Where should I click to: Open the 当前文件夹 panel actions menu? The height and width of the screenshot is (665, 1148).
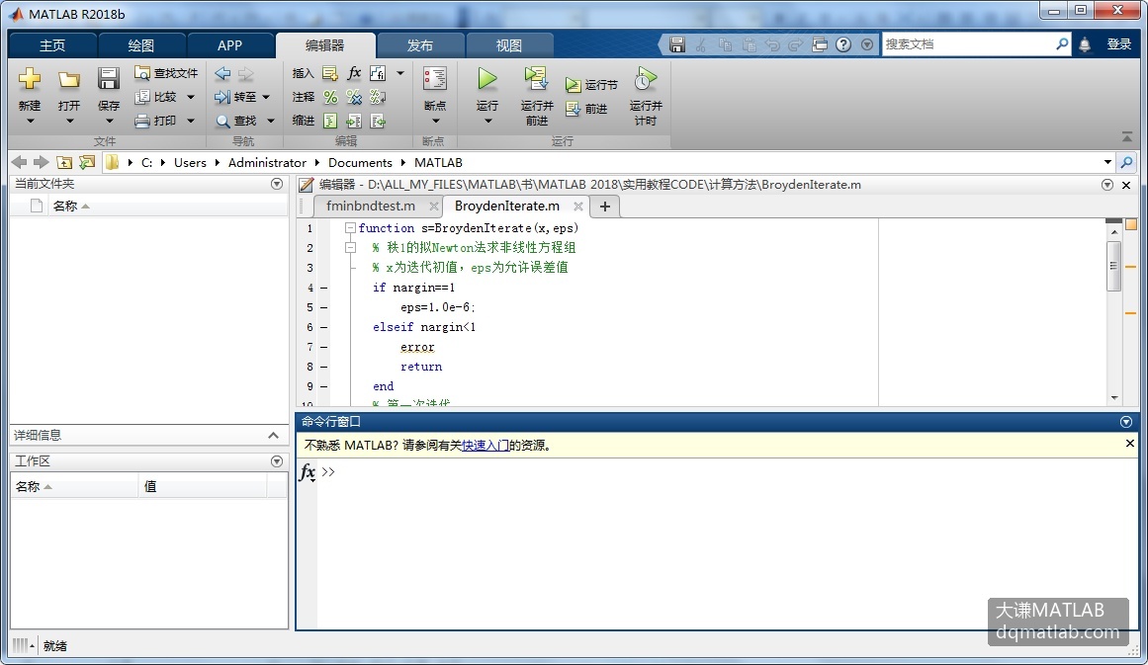[277, 184]
